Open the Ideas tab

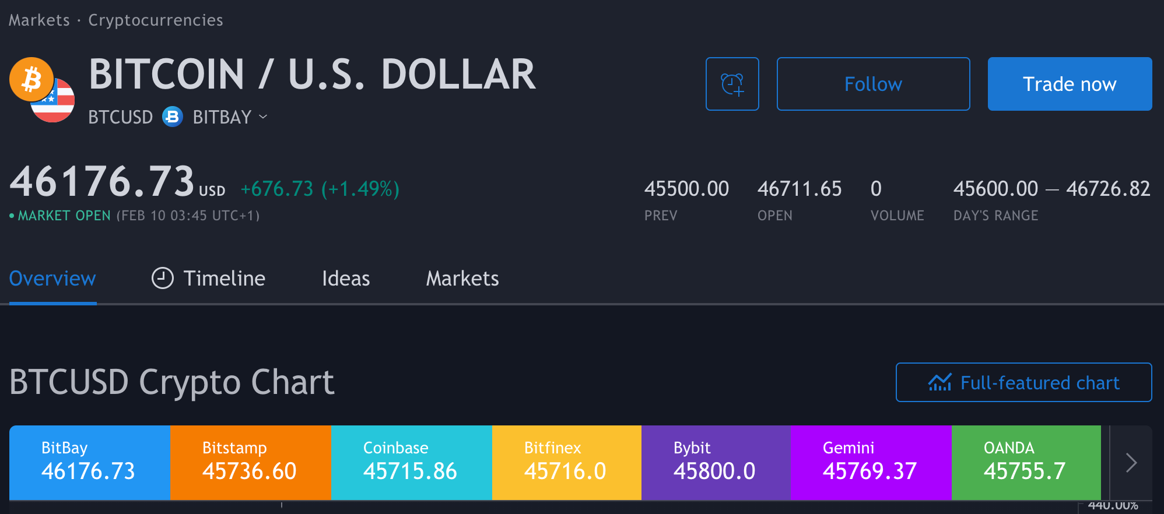coord(346,279)
